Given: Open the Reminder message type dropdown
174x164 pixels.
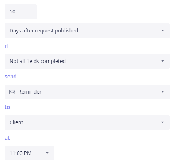Looking at the screenshot, I should [87, 92].
